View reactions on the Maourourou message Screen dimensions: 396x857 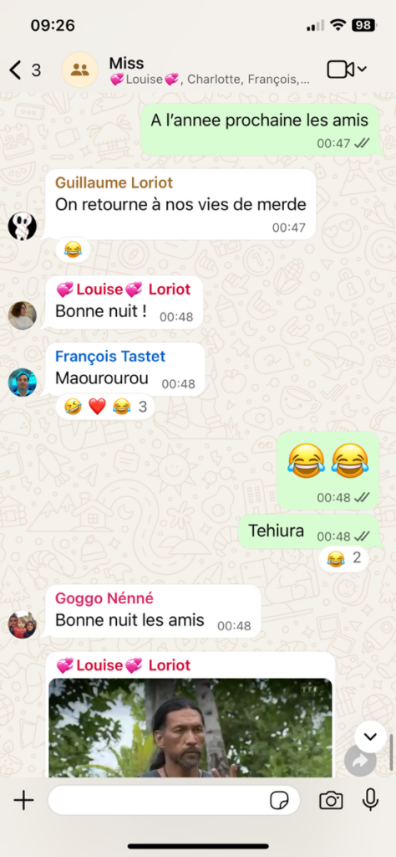104,407
